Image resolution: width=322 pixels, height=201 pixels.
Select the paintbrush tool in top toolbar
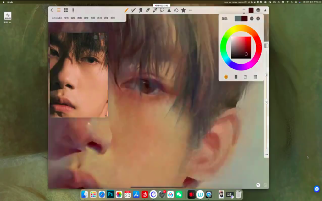pyautogui.click(x=126, y=10)
